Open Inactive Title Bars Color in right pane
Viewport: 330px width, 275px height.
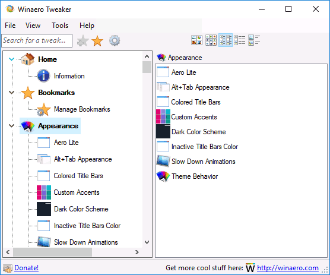click(205, 146)
